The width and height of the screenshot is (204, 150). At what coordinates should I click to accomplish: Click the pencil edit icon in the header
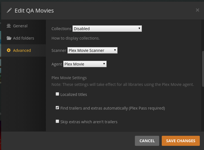(10, 10)
